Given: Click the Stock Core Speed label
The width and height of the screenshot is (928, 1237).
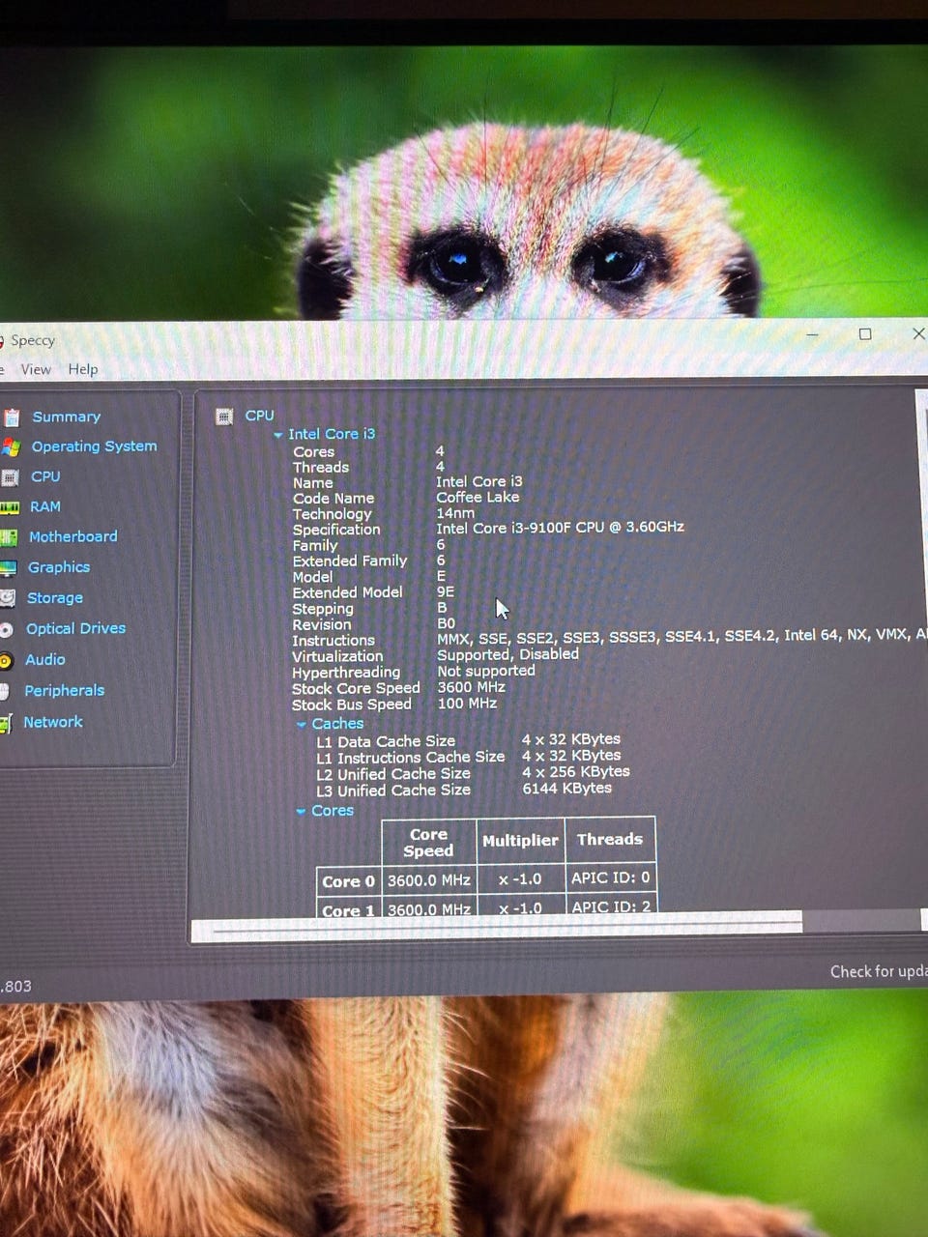Looking at the screenshot, I should [356, 688].
